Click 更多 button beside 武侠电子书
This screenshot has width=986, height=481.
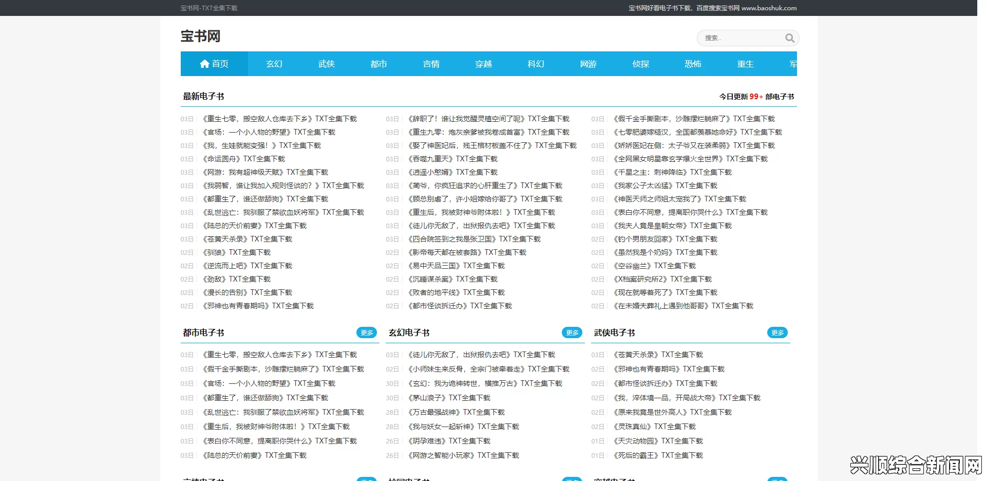point(778,332)
